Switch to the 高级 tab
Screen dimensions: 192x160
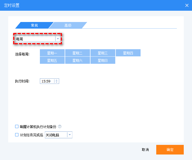click(68, 25)
